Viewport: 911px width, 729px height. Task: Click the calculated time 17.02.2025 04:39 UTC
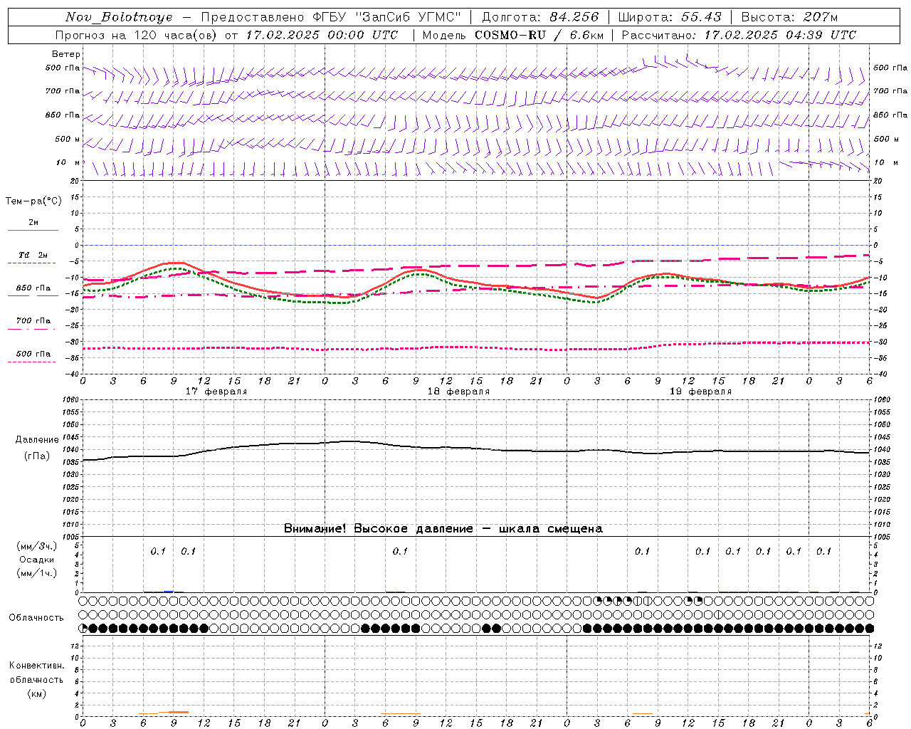(780, 35)
